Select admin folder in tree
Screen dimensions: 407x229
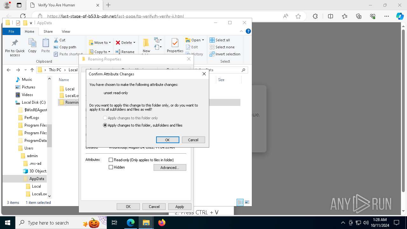[x=29, y=156]
